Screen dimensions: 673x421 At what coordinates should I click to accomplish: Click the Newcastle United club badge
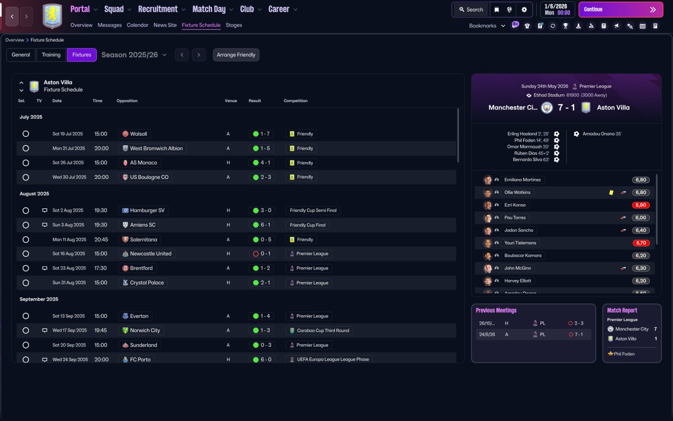(x=125, y=254)
